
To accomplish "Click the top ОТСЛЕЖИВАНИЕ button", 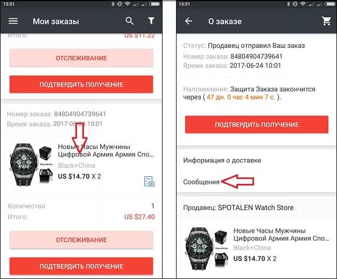I will [81, 58].
